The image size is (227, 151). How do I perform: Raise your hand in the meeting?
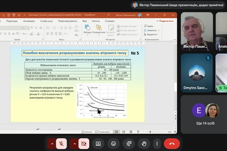[144, 143]
